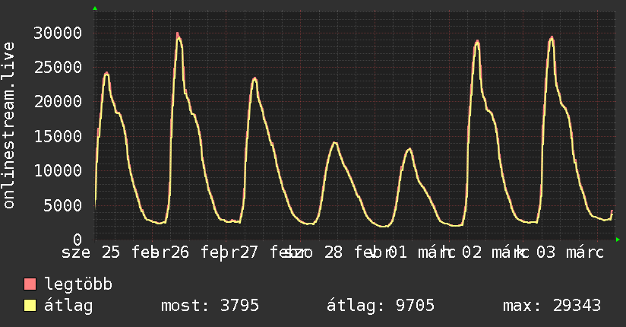Click the átlag: 9705 statistic
626x327 pixels.
tap(381, 306)
